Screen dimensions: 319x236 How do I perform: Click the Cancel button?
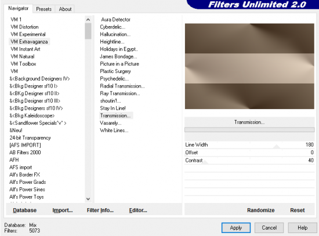point(269,228)
